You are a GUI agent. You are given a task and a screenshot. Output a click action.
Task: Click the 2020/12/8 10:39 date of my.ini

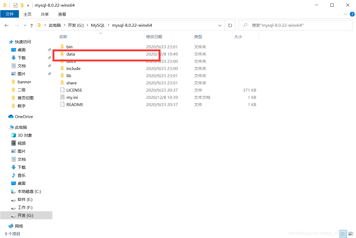point(162,97)
